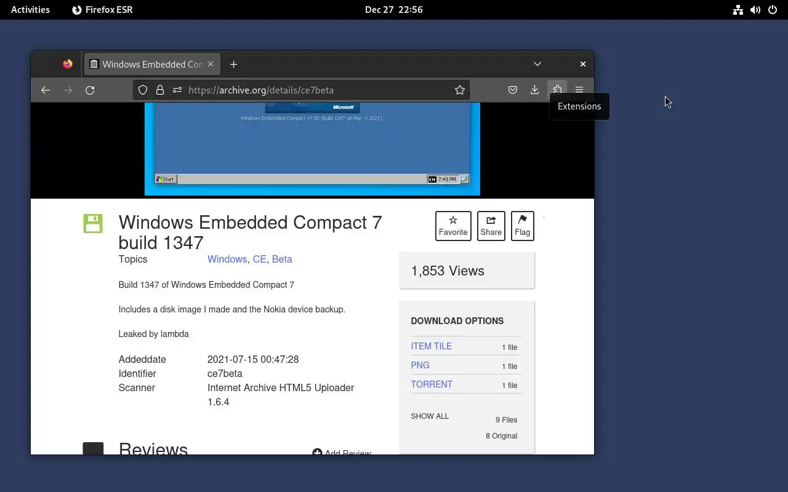The image size is (788, 492).
Task: Open the Extensions button
Action: pos(557,90)
